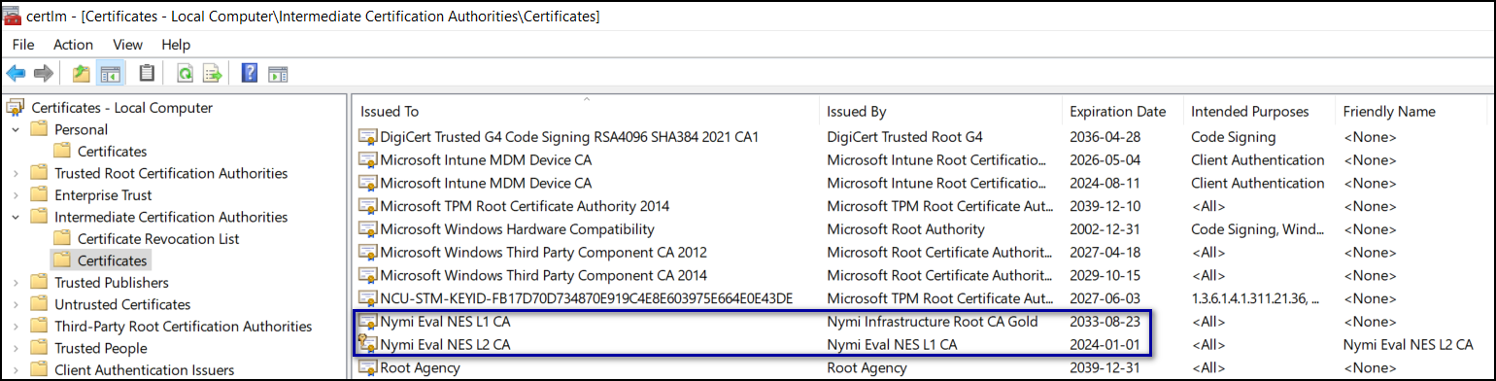This screenshot has width=1496, height=381.
Task: Collapse the Personal tree node
Action: pyautogui.click(x=16, y=129)
